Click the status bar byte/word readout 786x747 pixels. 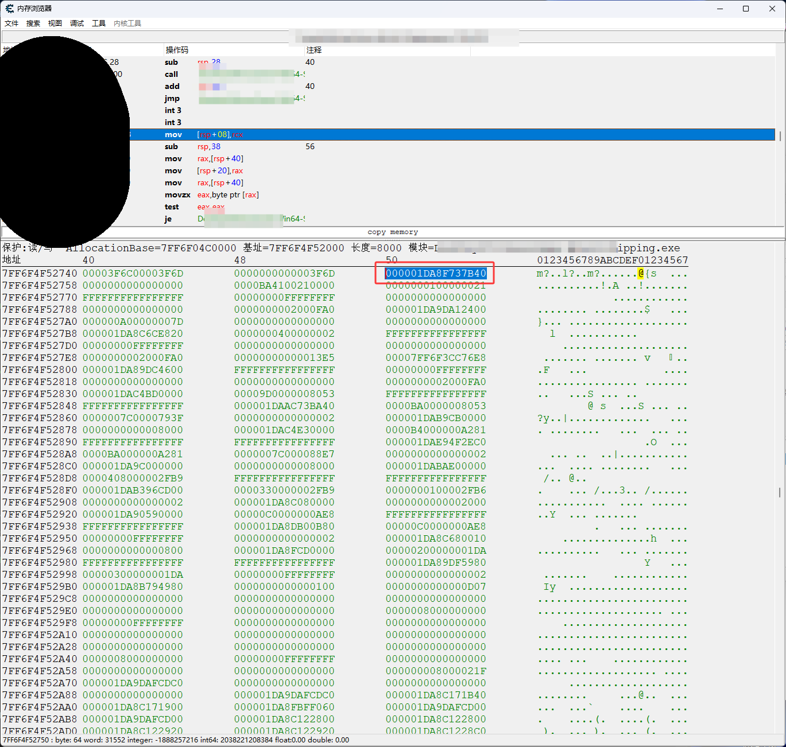click(x=176, y=740)
